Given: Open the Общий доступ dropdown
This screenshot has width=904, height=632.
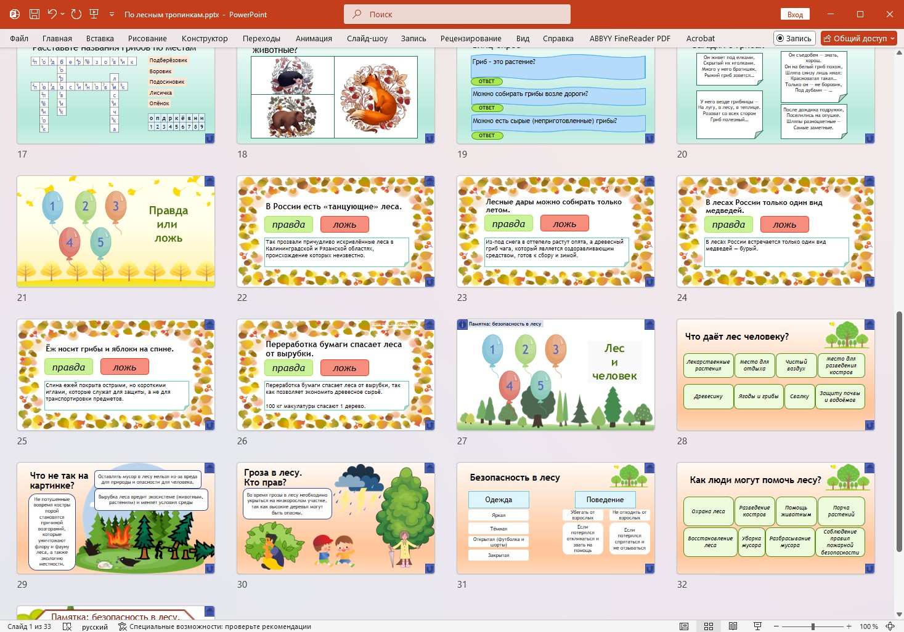Looking at the screenshot, I should pos(858,38).
